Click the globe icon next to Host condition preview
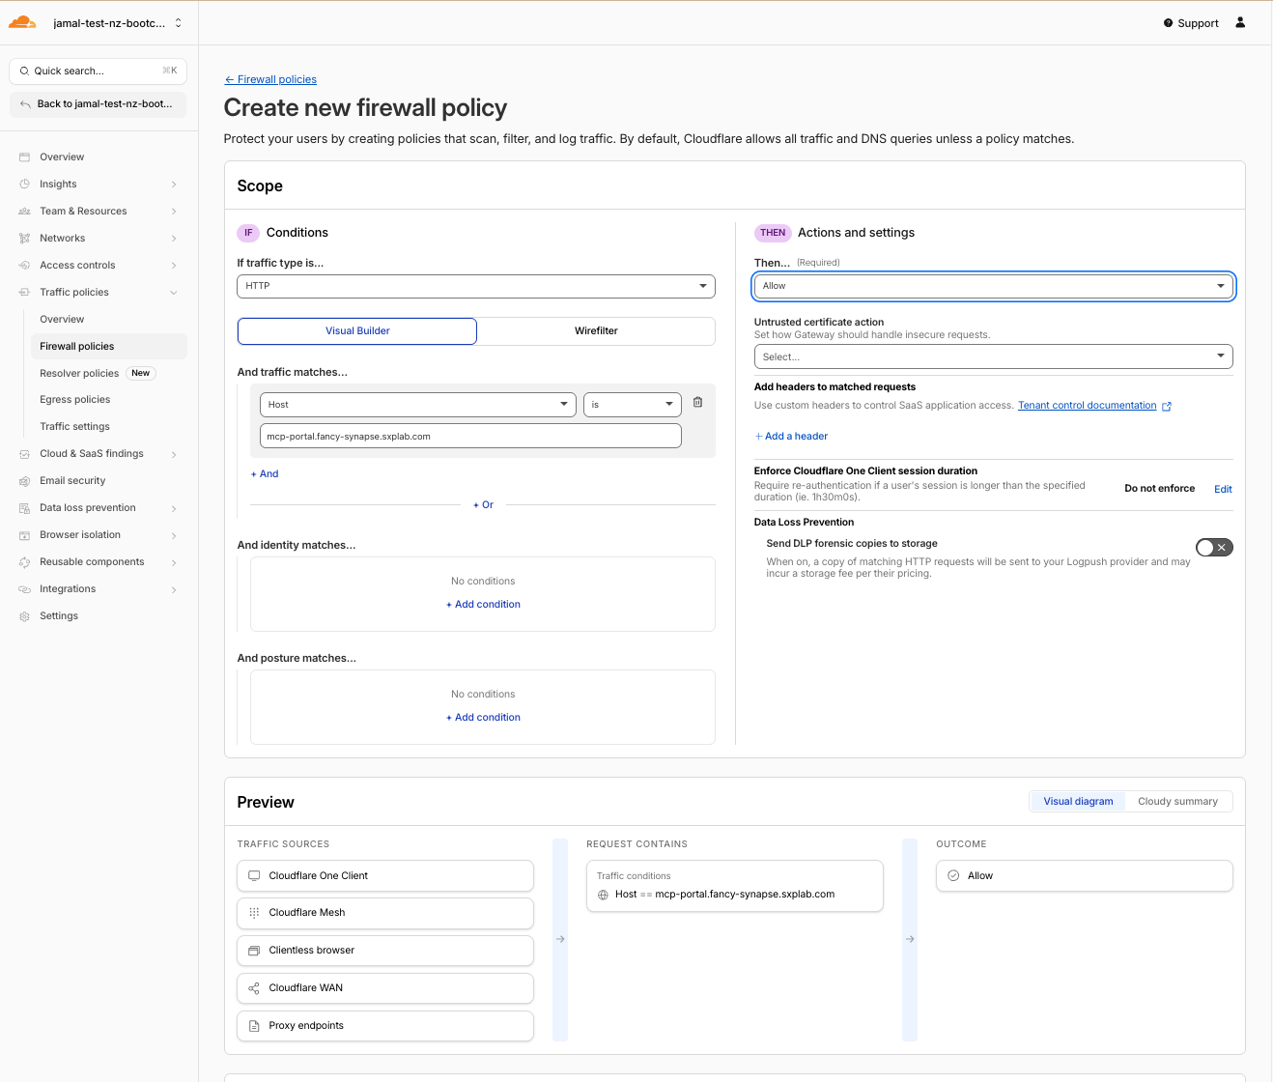1273x1082 pixels. click(604, 895)
